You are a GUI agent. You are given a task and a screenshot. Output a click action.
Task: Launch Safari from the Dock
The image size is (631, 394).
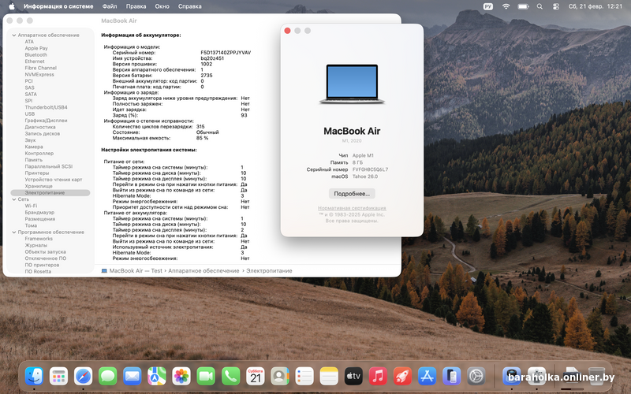coord(84,377)
